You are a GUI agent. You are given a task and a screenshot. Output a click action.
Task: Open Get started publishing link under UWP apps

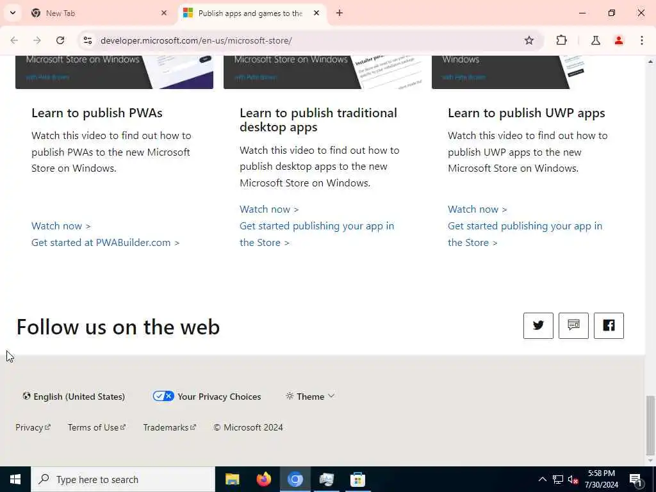click(525, 234)
